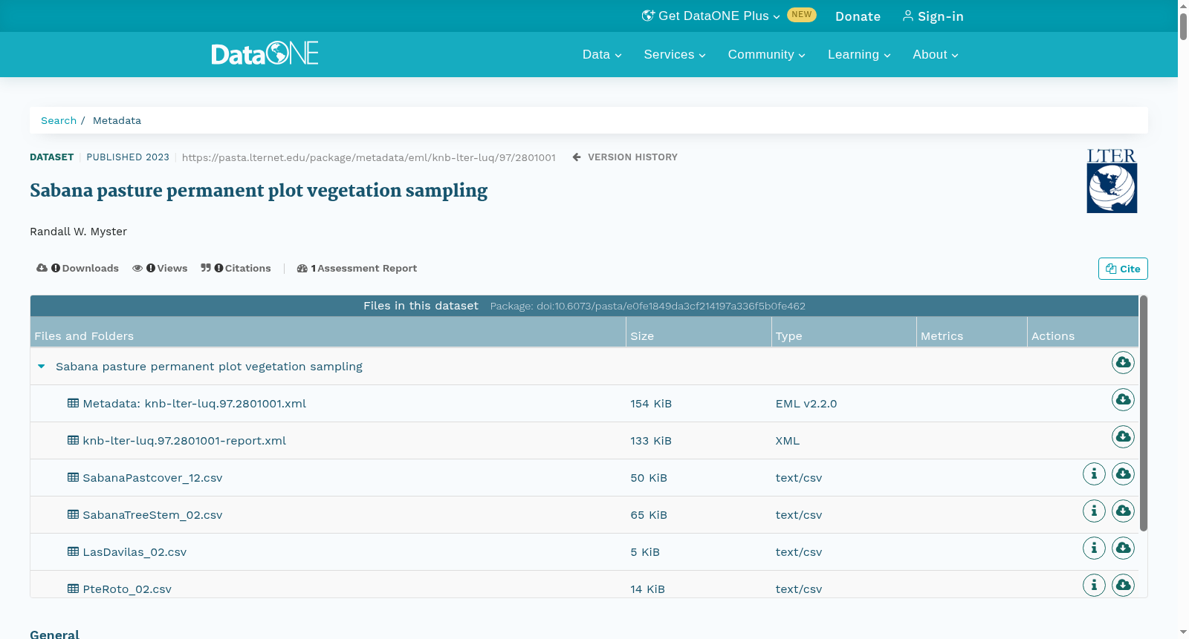The width and height of the screenshot is (1189, 639).
Task: Show info for SabanaPastcover_12.csv
Action: tap(1094, 473)
